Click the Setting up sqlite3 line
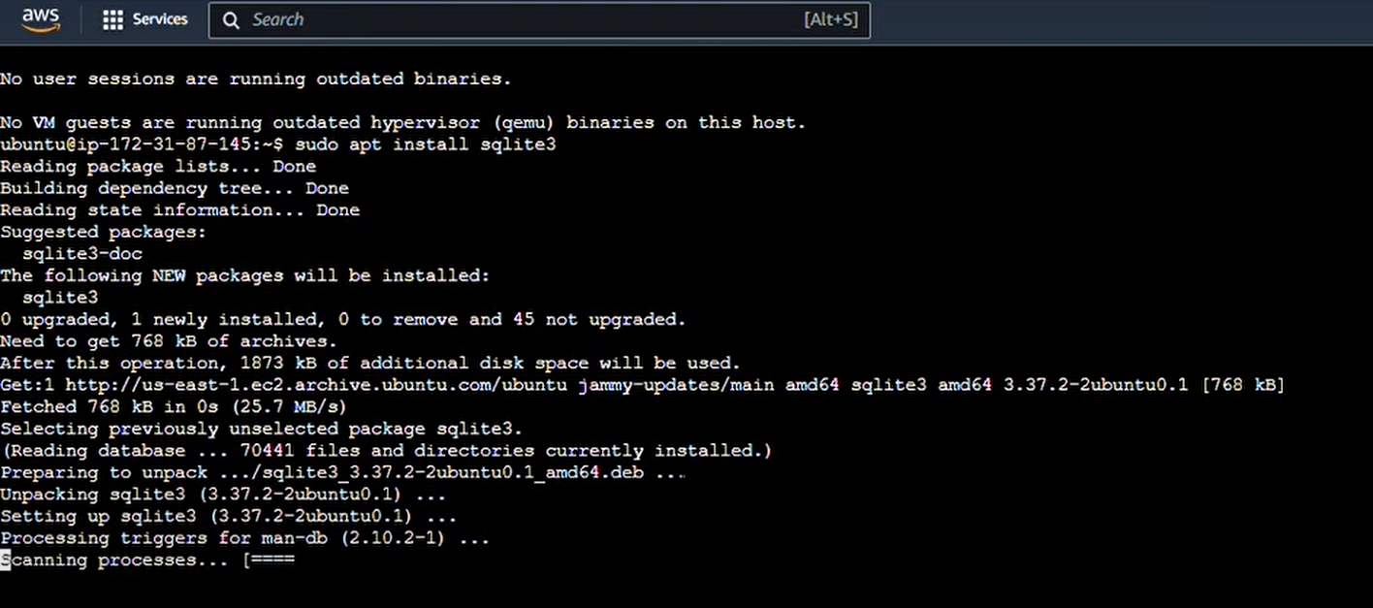The height and width of the screenshot is (608, 1373). [x=228, y=516]
